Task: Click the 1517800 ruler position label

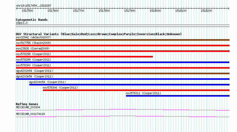Action: pos(104,11)
